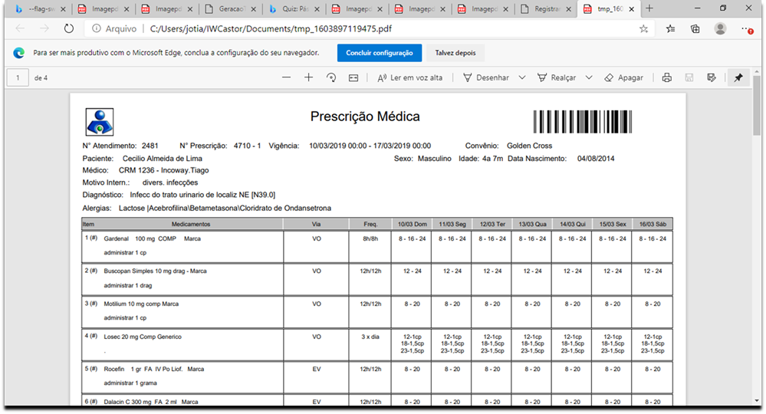Viewport: 766px width, 414px height.
Task: Rotate the PDF page
Action: pos(331,77)
